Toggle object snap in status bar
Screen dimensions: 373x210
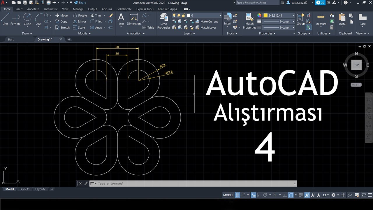pos(291,195)
